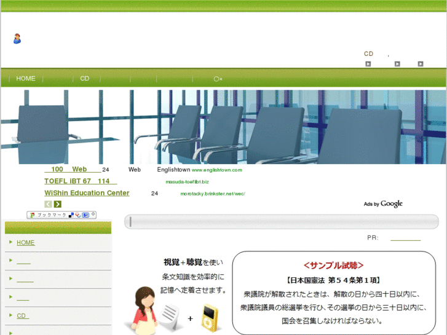Click the arrow bullet beside sidebar CD
This screenshot has width=447, height=335.
point(10,315)
